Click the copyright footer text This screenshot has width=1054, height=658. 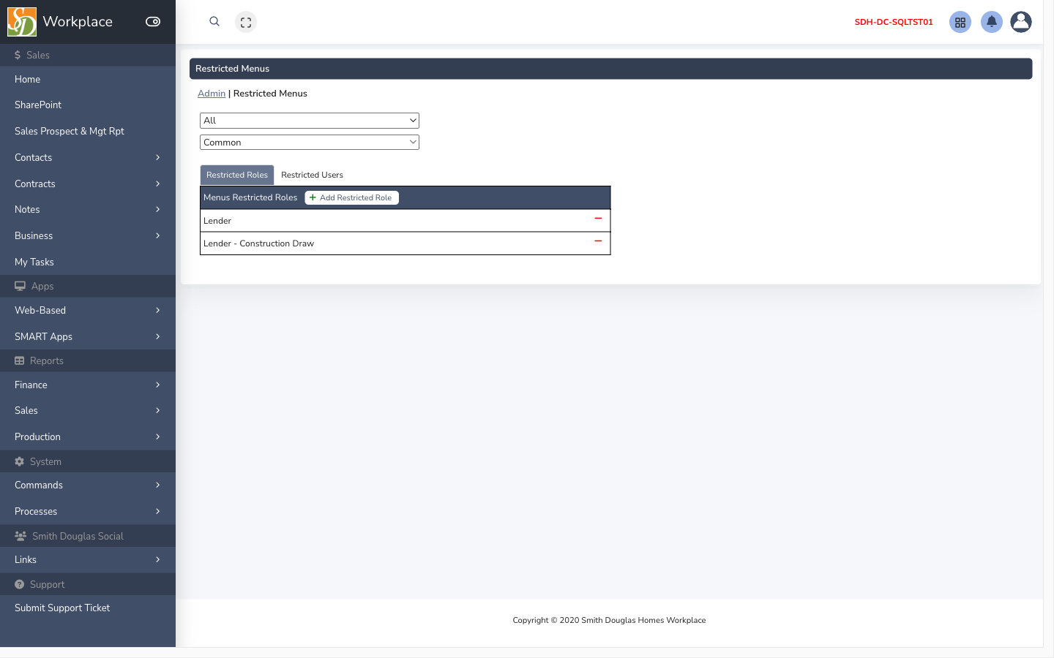[x=609, y=620]
